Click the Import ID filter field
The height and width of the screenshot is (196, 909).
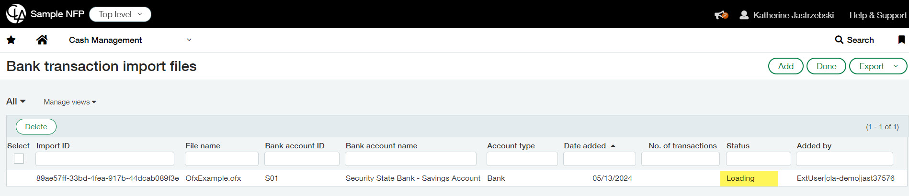point(105,159)
